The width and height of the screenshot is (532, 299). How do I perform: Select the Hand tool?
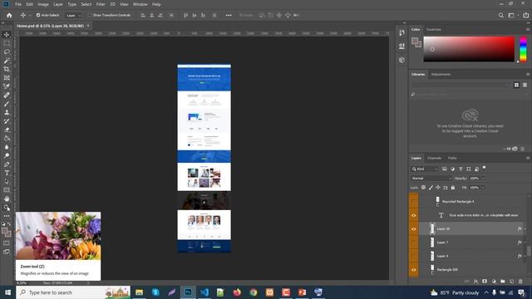click(7, 199)
